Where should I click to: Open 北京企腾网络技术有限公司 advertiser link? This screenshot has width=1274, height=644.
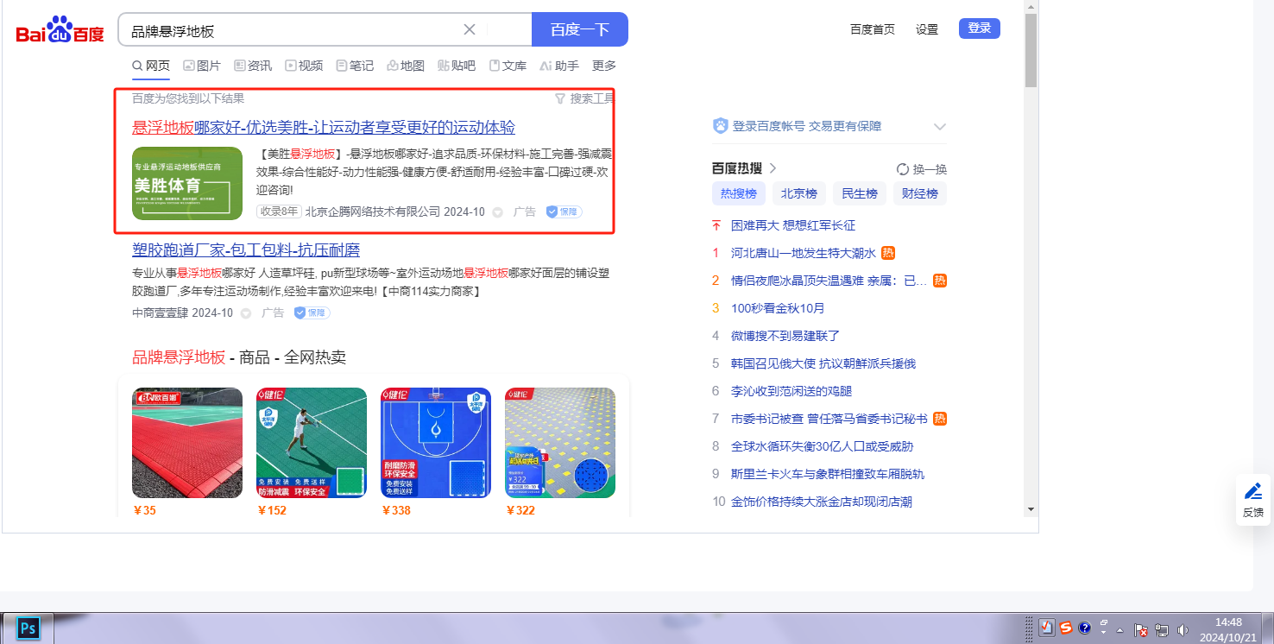[373, 212]
